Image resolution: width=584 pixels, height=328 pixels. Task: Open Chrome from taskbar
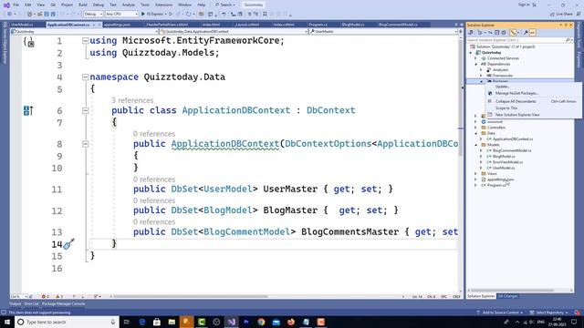pos(261,322)
